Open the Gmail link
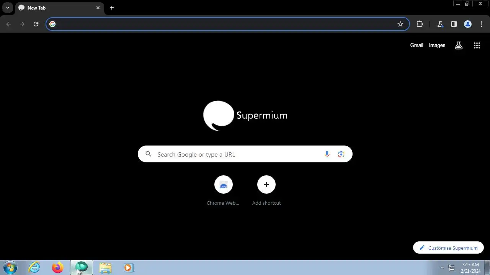This screenshot has width=490, height=275. click(416, 45)
